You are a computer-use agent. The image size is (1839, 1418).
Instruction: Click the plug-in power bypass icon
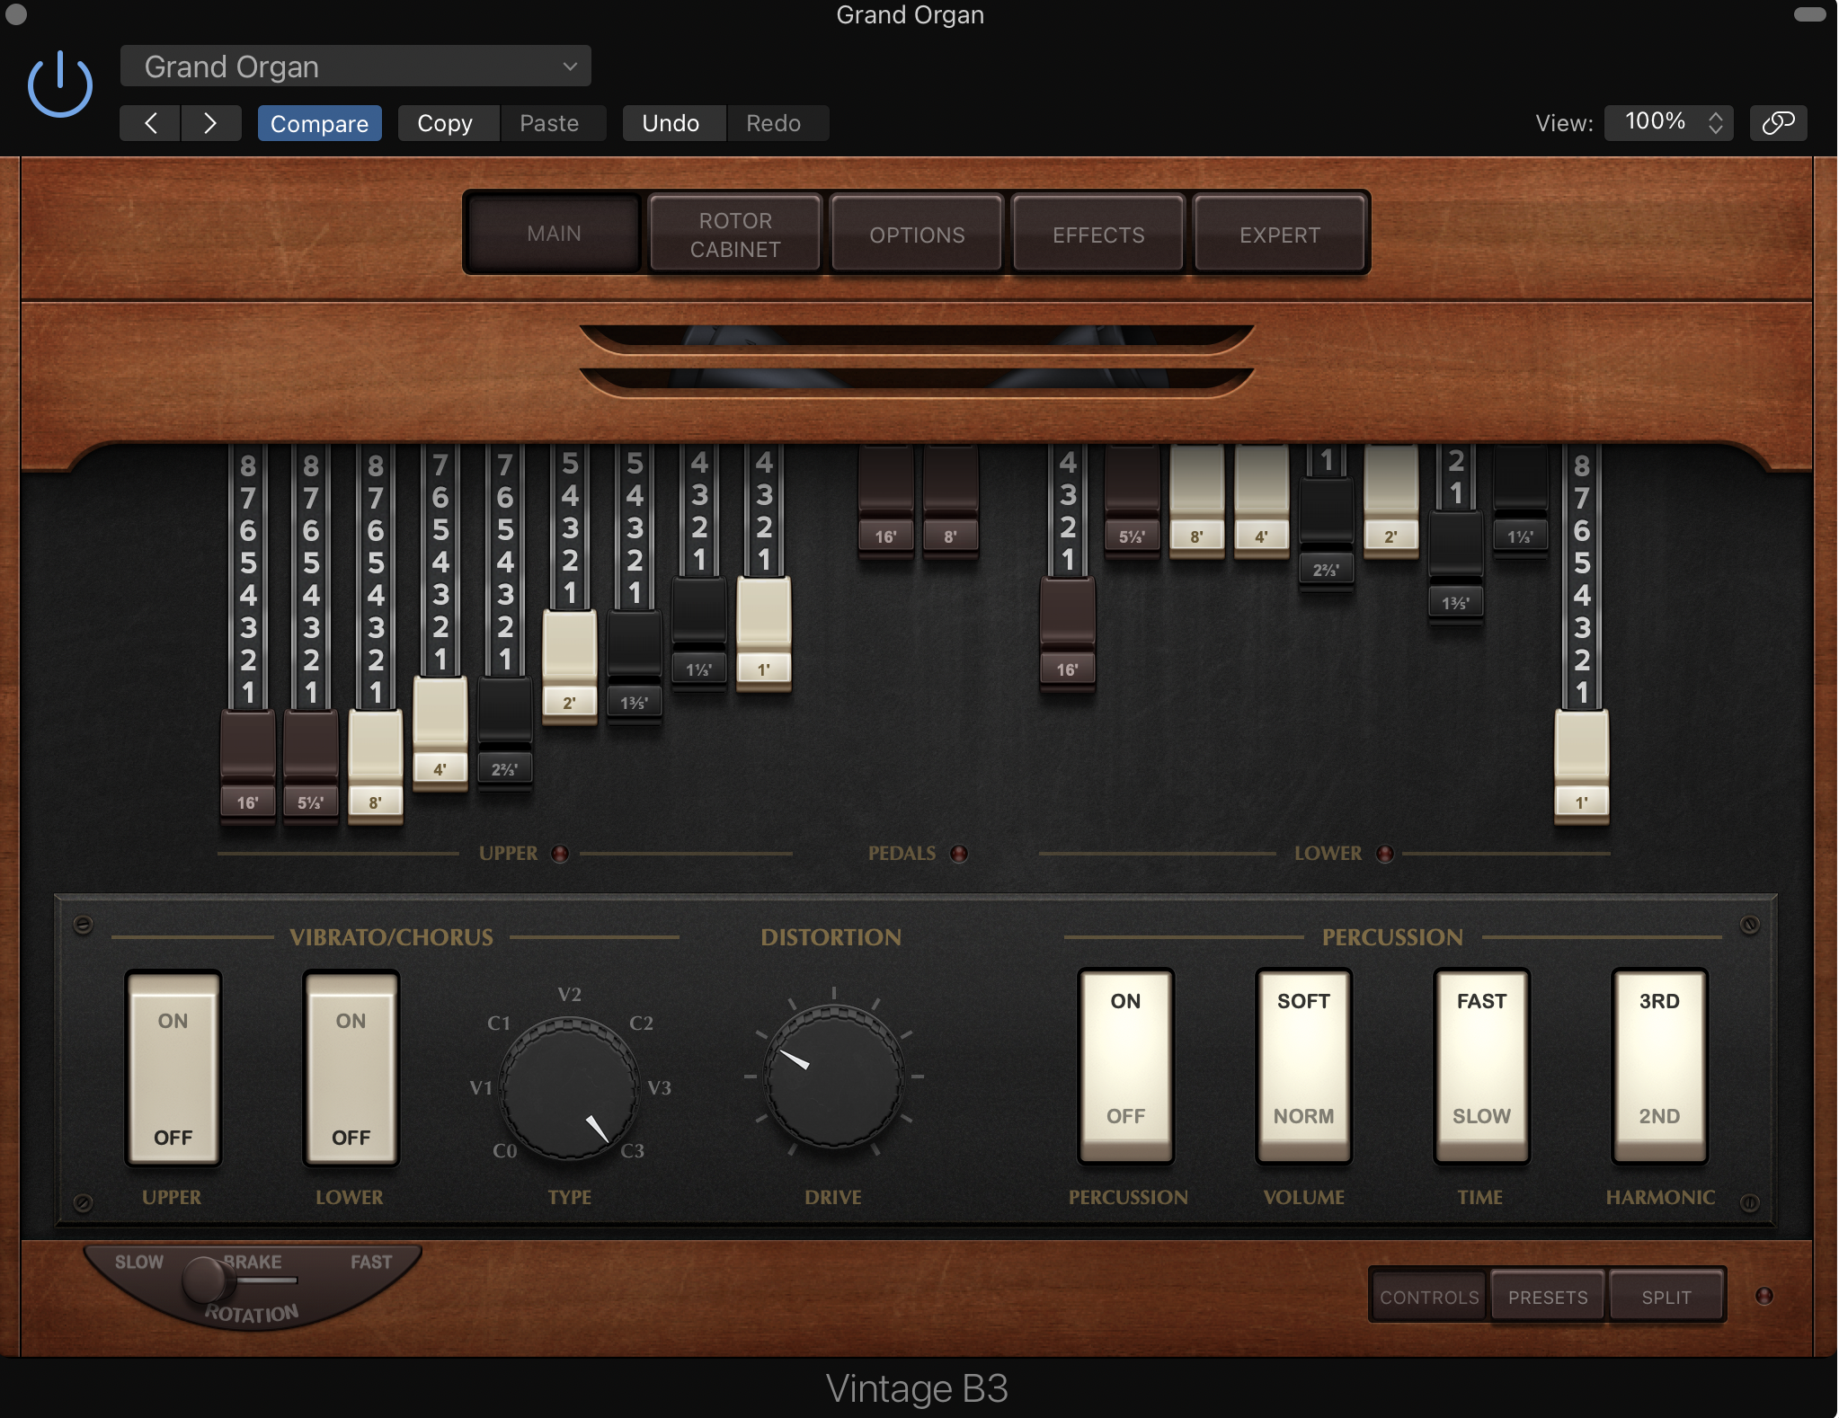[x=60, y=84]
